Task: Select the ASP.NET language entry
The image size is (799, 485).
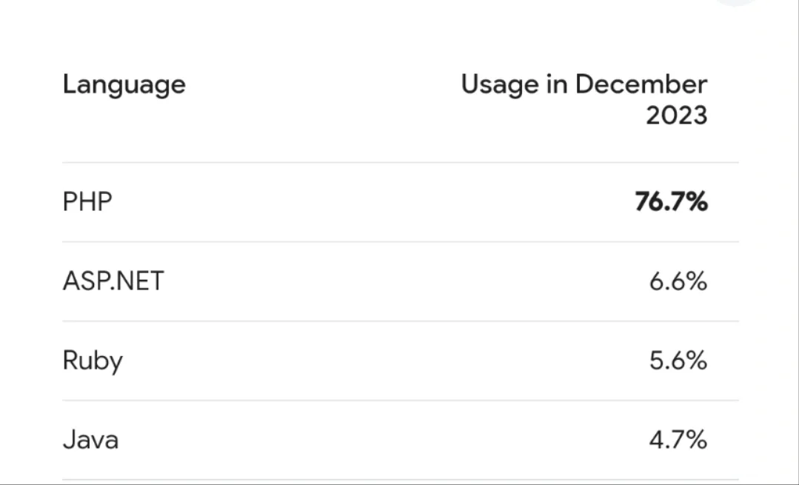Action: point(113,281)
